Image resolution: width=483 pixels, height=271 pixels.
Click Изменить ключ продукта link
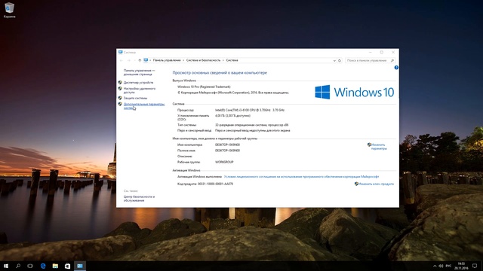(x=376, y=184)
